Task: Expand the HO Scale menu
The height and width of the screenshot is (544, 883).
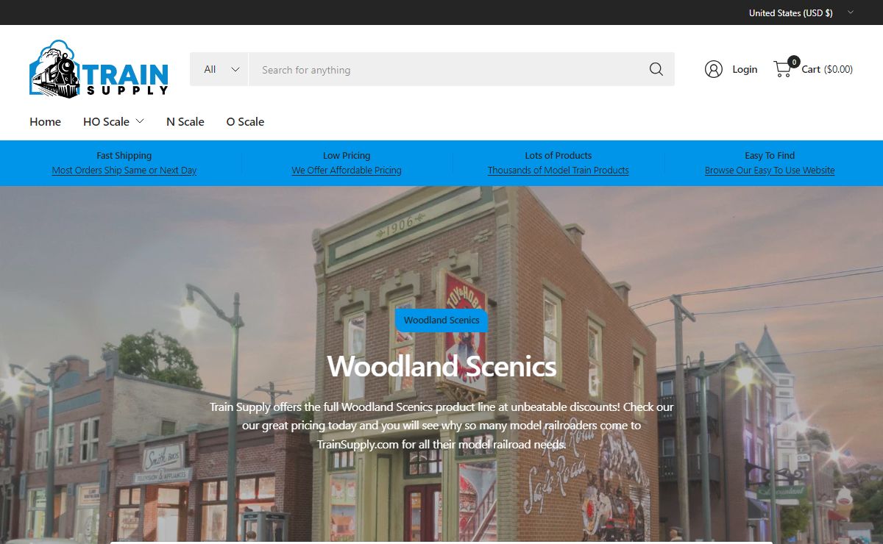Action: (113, 122)
